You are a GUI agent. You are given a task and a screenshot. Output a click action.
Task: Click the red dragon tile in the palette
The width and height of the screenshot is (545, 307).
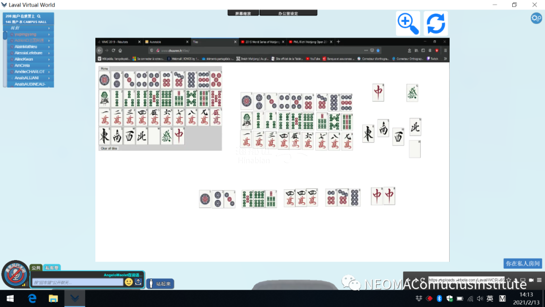179,136
